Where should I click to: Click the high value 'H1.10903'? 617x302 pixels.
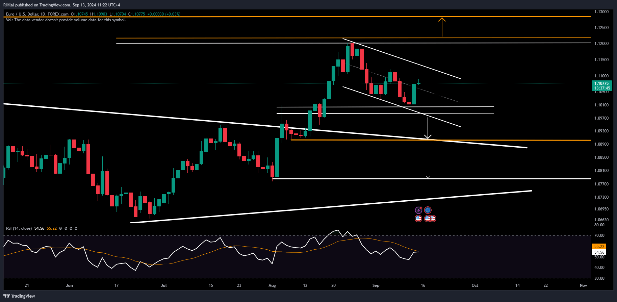(x=99, y=14)
